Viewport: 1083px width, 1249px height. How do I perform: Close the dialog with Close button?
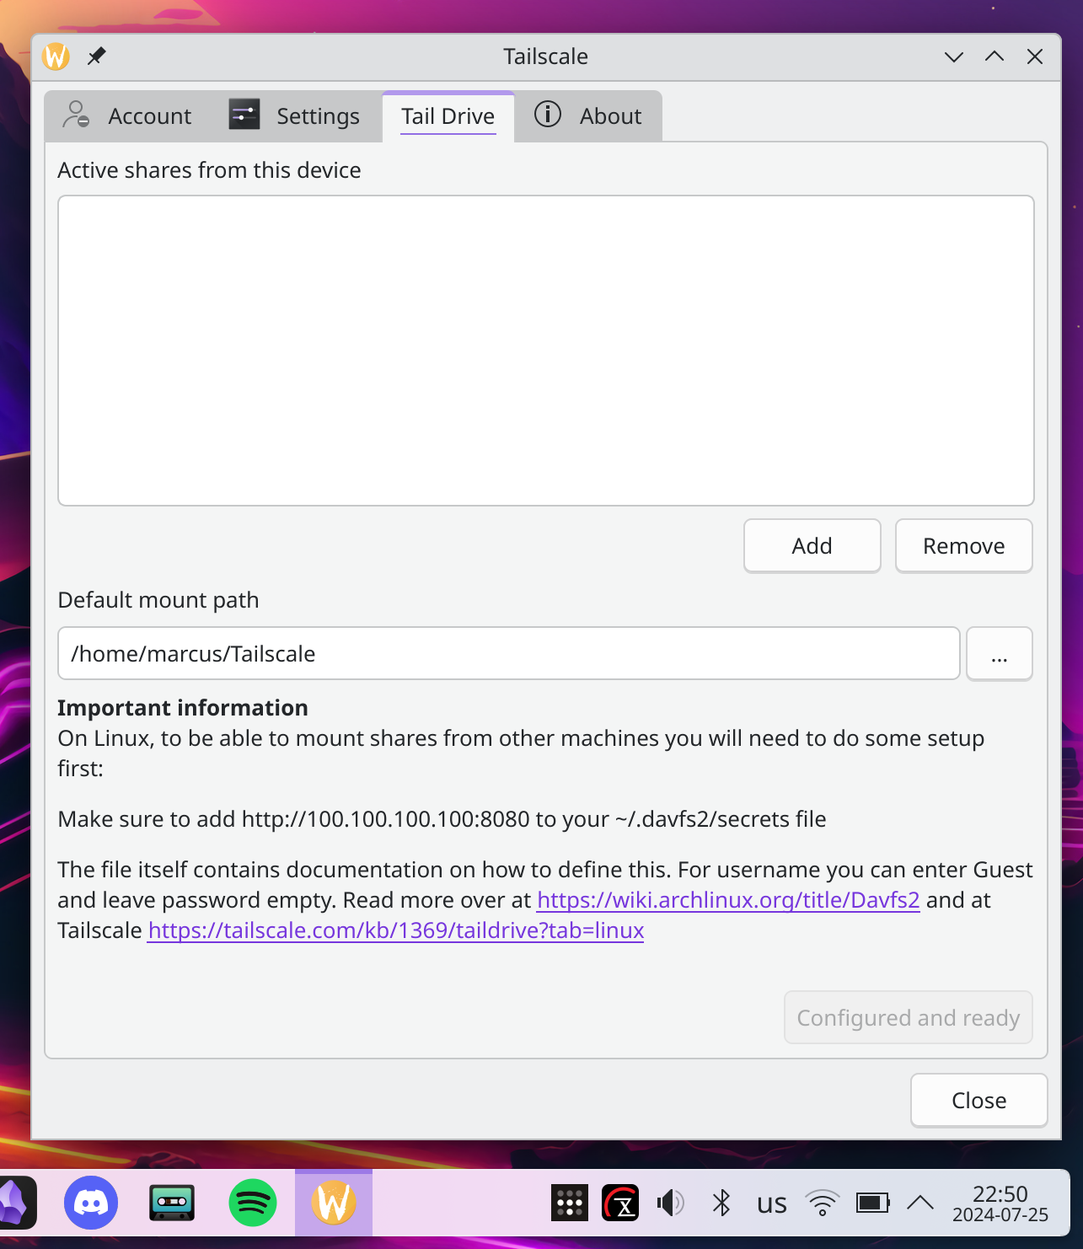[x=979, y=1101]
